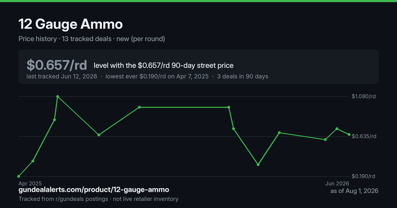Image resolution: width=397 pixels, height=208 pixels.
Task: Click the 'as of Aug 1, 2026' text
Action: 354,191
